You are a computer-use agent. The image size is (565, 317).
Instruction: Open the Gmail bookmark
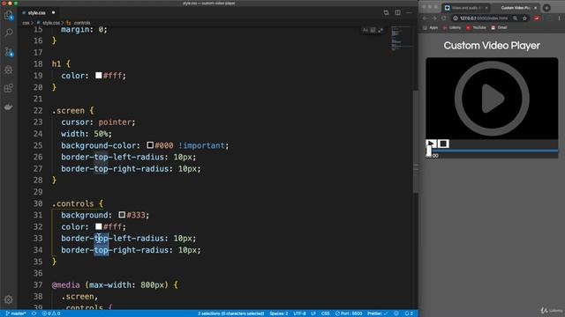pyautogui.click(x=499, y=27)
